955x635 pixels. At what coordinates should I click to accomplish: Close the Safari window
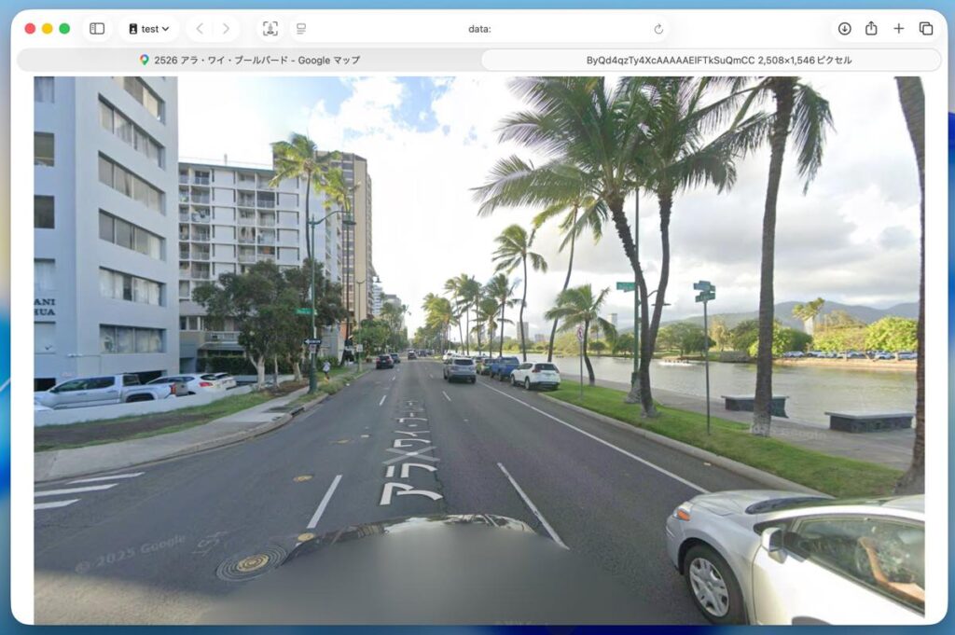coord(30,29)
